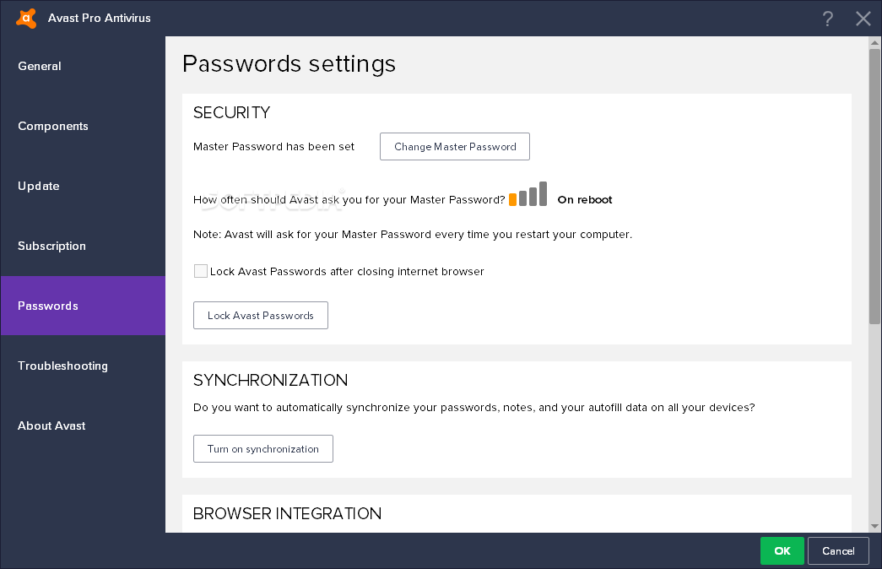Enable Lock Avast Passwords after closing browser
This screenshot has width=882, height=569.
[x=201, y=271]
